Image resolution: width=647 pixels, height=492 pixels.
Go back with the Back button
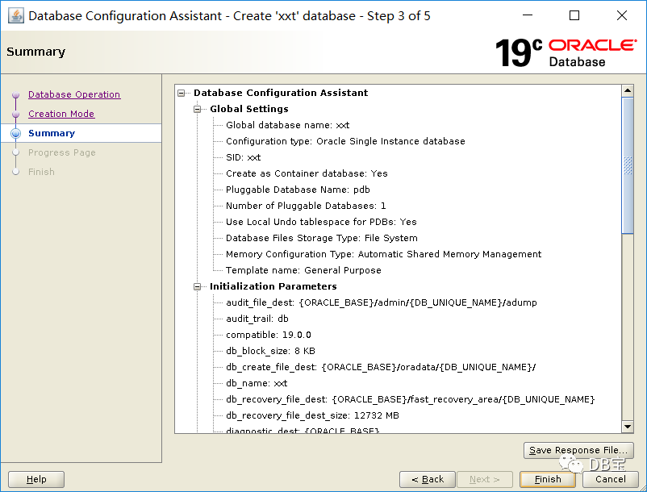[428, 479]
